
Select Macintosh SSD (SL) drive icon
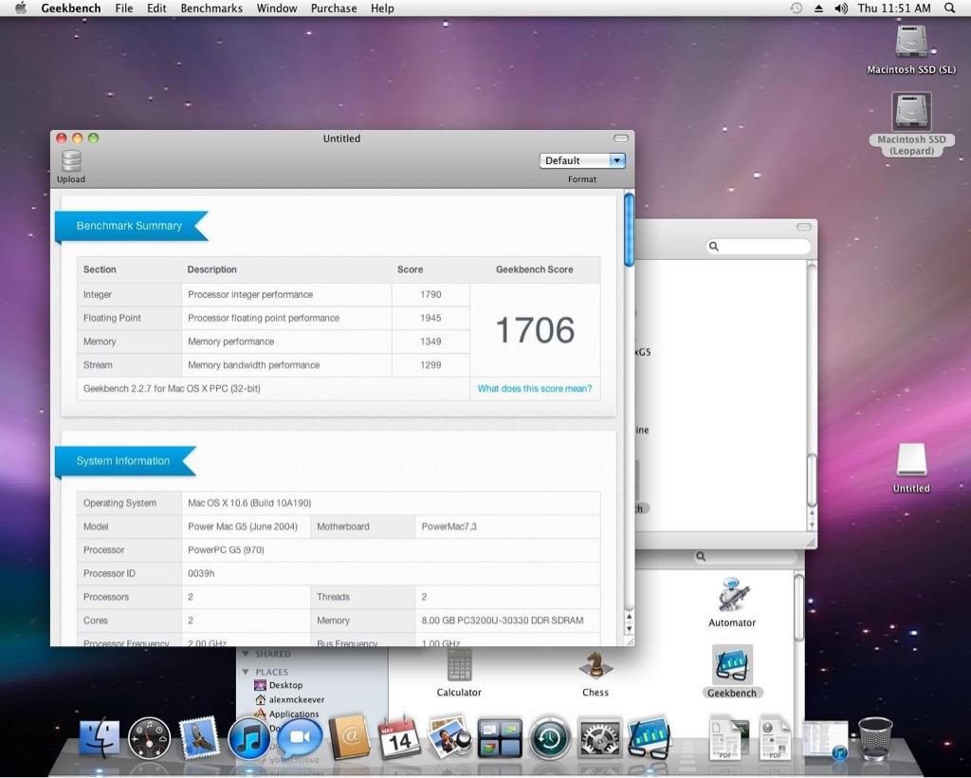point(911,42)
